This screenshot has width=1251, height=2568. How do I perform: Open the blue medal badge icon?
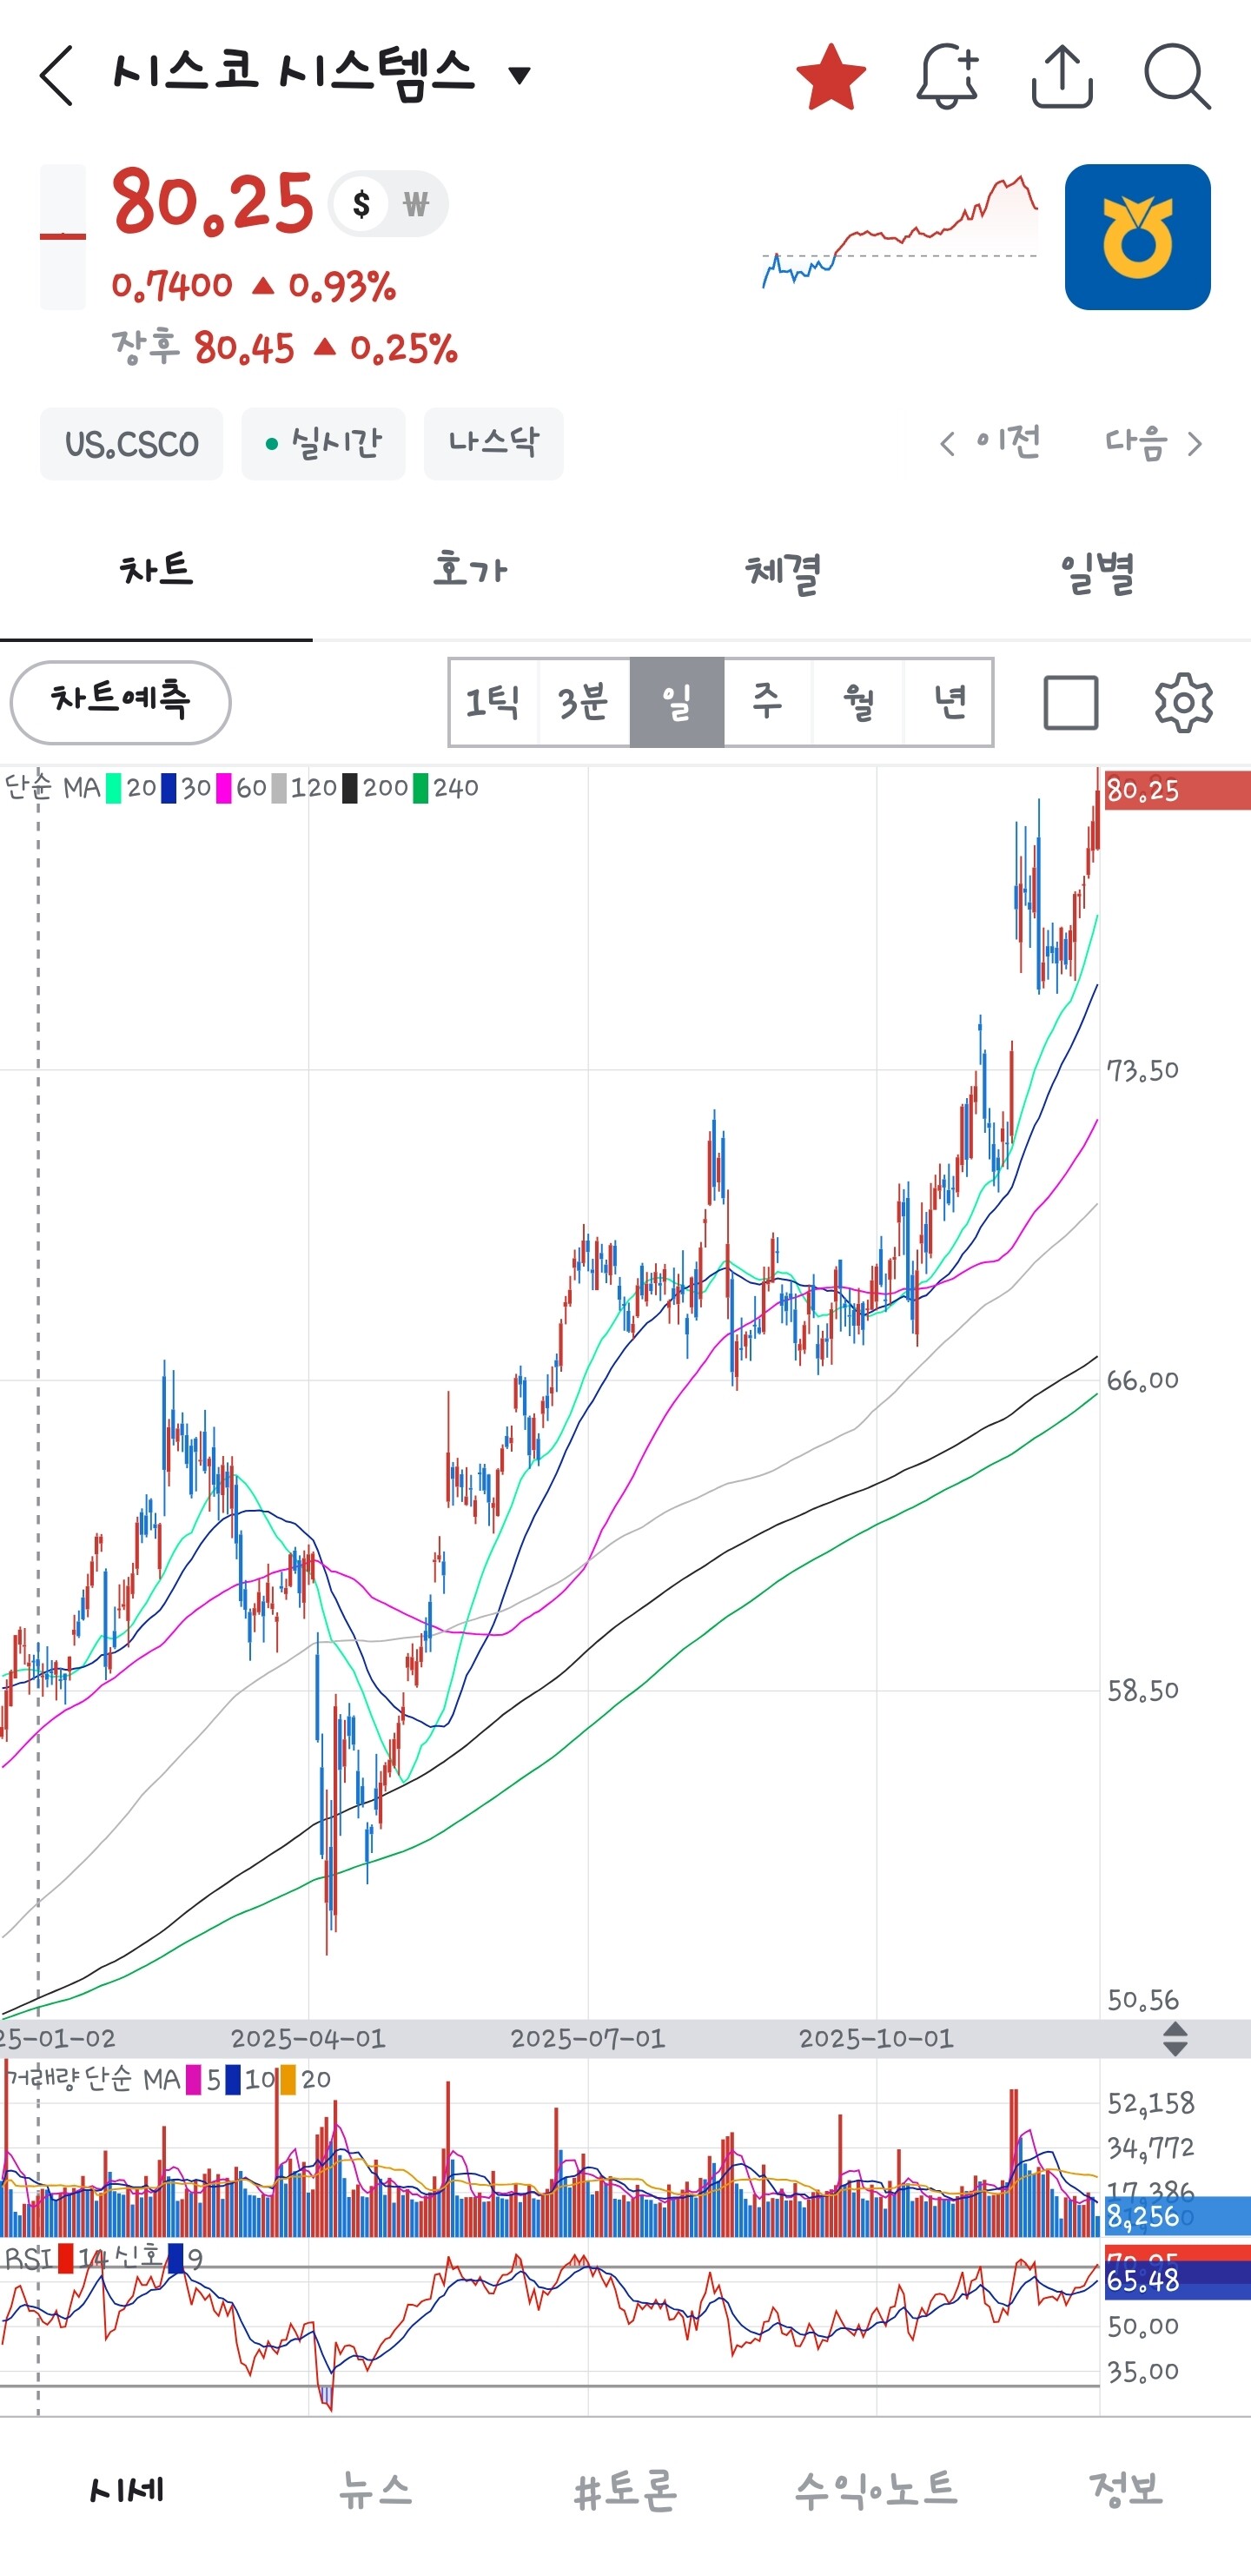pos(1137,237)
